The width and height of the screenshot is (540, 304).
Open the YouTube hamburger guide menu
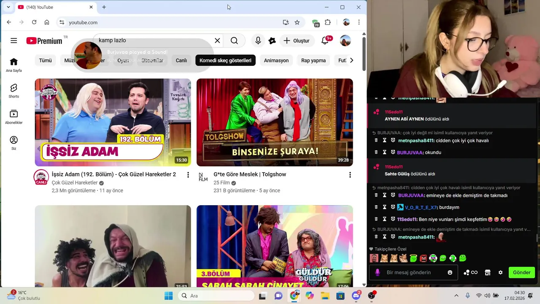(14, 41)
